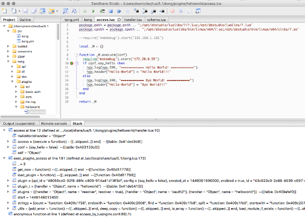Screen dimensions: 305x220
Task: Expand the stringy table in stack view
Action: click(8, 203)
